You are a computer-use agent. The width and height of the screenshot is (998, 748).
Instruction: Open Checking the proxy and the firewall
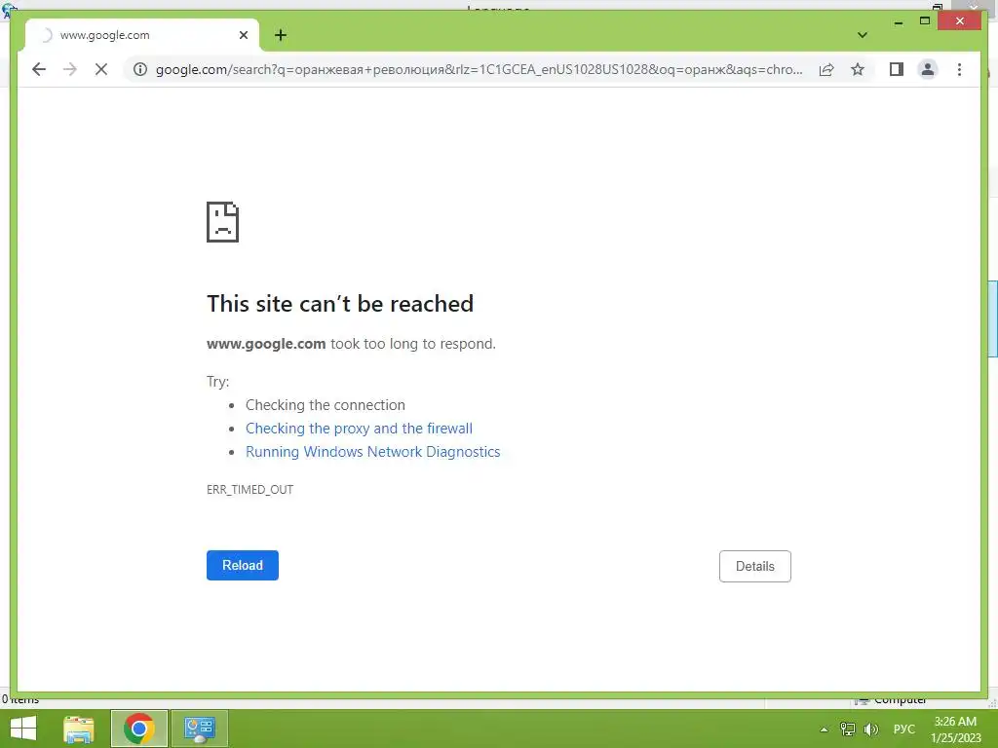[359, 429]
